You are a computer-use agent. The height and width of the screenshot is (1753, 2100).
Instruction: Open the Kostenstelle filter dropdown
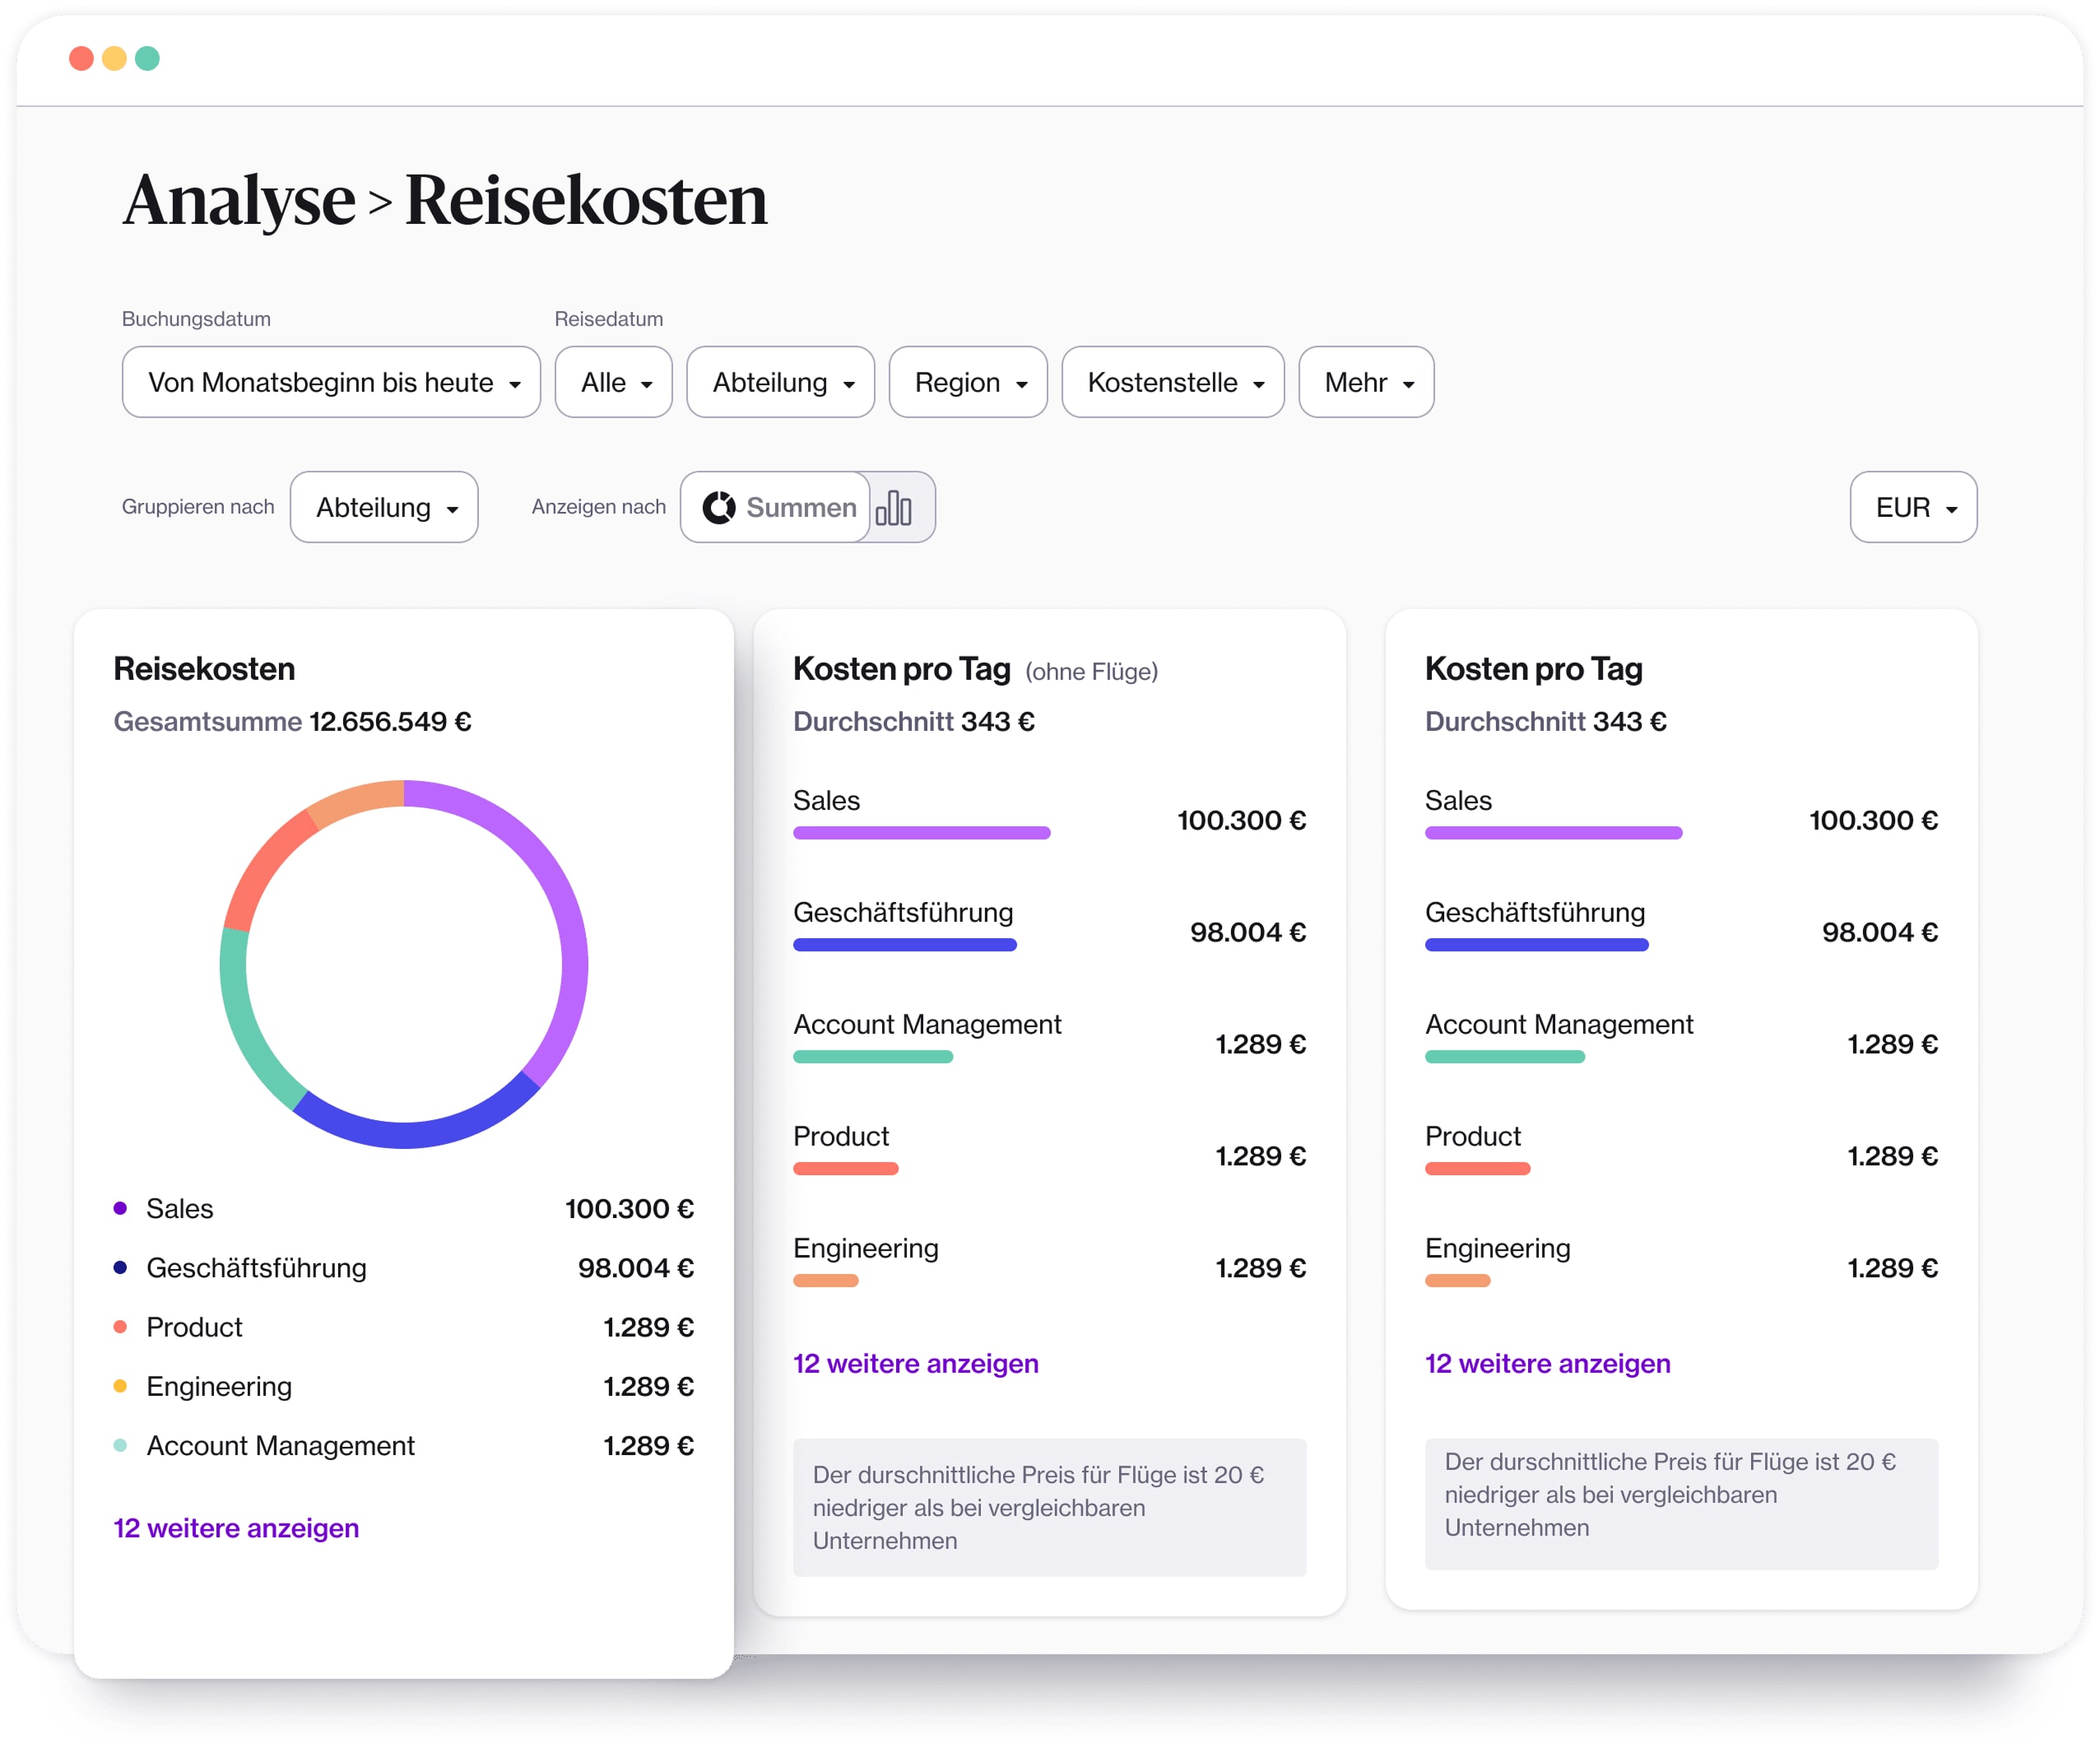(x=1172, y=382)
